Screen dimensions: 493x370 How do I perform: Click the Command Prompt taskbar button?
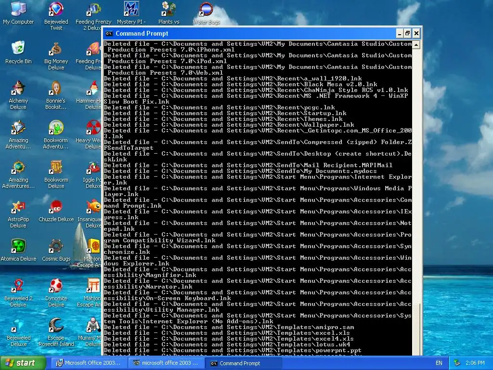243,363
